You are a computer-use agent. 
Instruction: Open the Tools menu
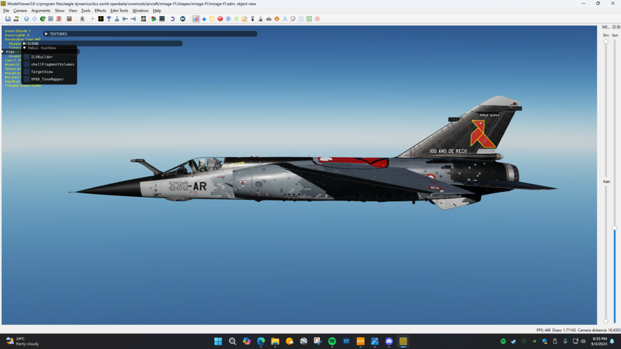point(86,11)
